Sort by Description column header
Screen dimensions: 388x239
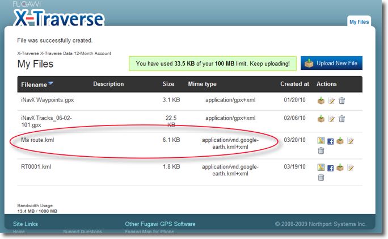tap(108, 84)
